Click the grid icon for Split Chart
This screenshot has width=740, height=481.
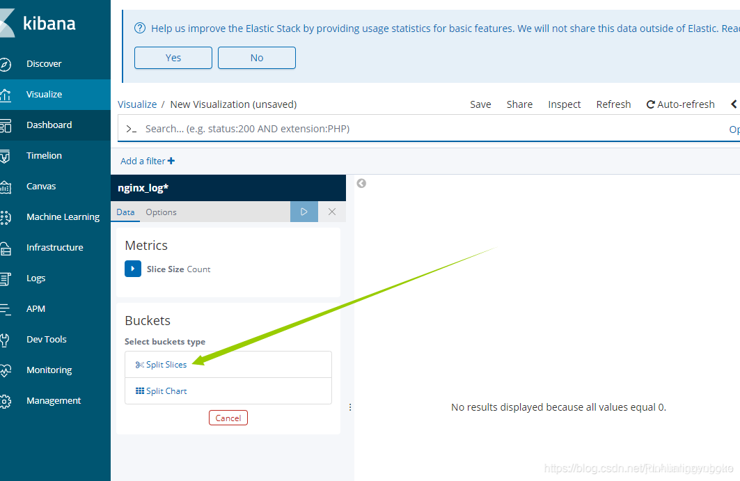[140, 391]
